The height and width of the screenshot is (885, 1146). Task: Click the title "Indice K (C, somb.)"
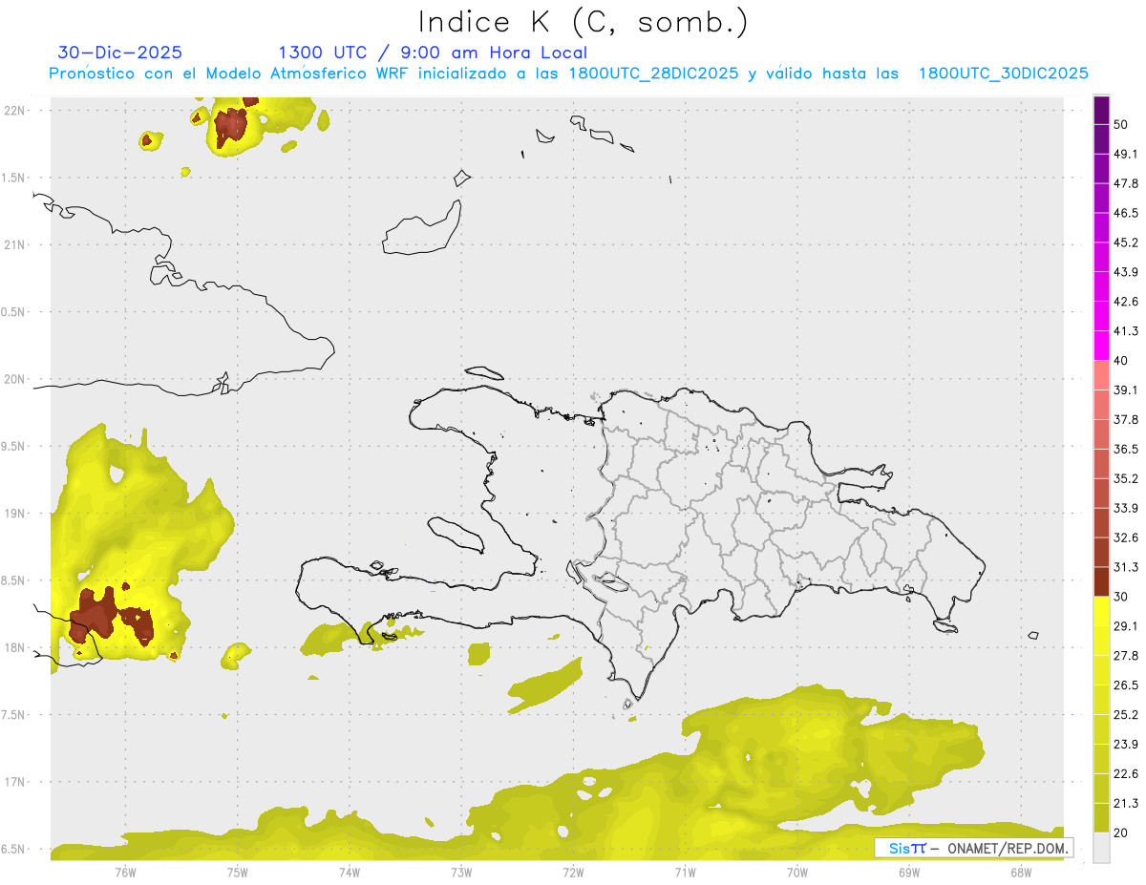click(x=584, y=22)
